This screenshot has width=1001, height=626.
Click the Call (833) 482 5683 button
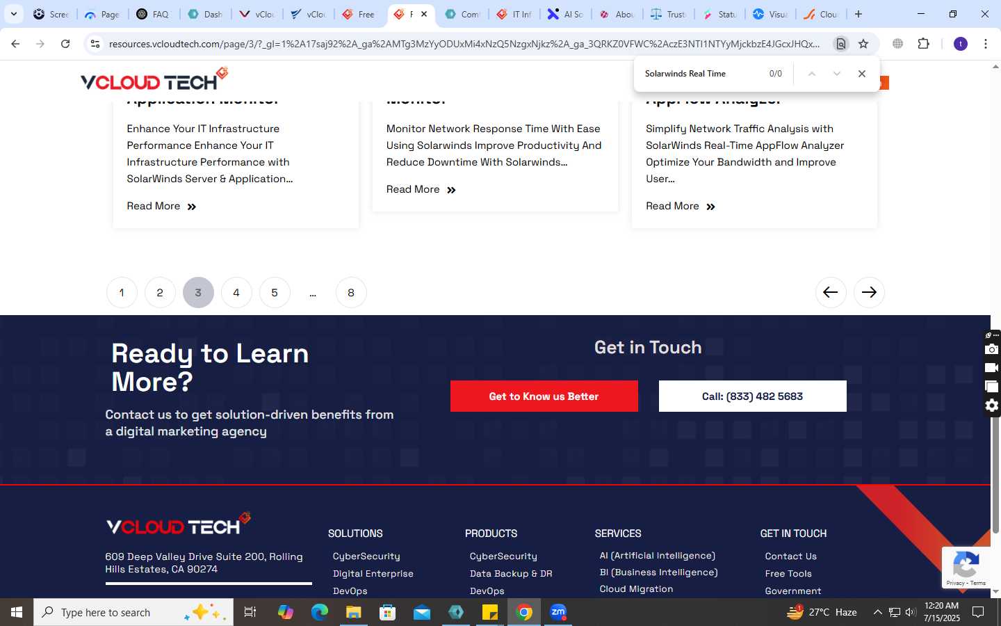click(x=753, y=396)
